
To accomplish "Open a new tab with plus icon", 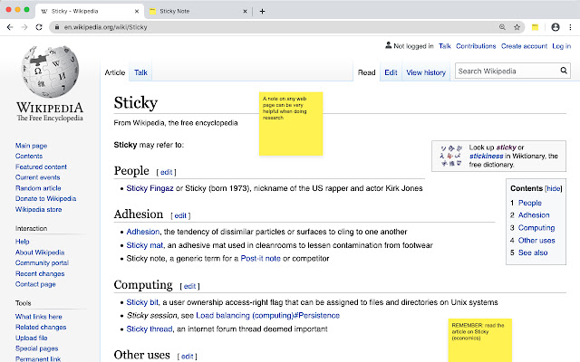I will (x=262, y=11).
